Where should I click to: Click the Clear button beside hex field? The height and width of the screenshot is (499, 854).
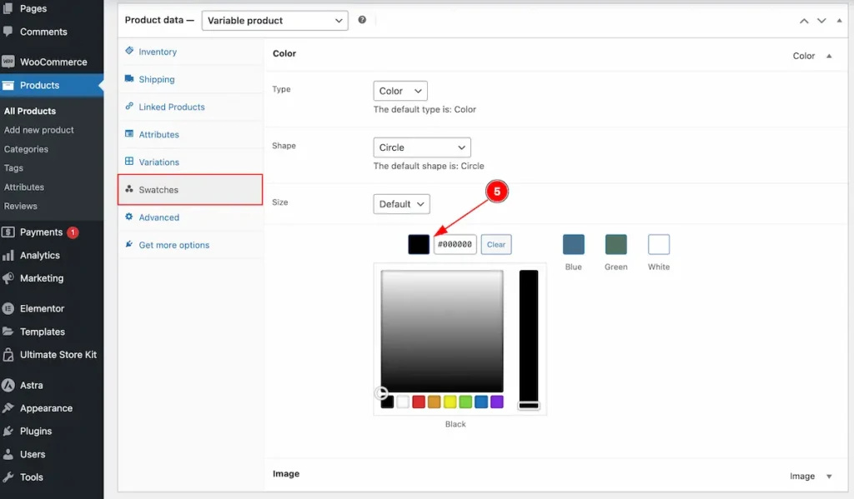496,244
